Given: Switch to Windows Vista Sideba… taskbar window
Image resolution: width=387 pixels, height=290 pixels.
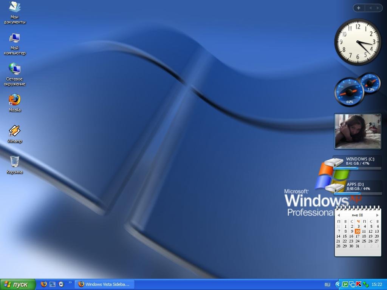Looking at the screenshot, I should pos(104,284).
